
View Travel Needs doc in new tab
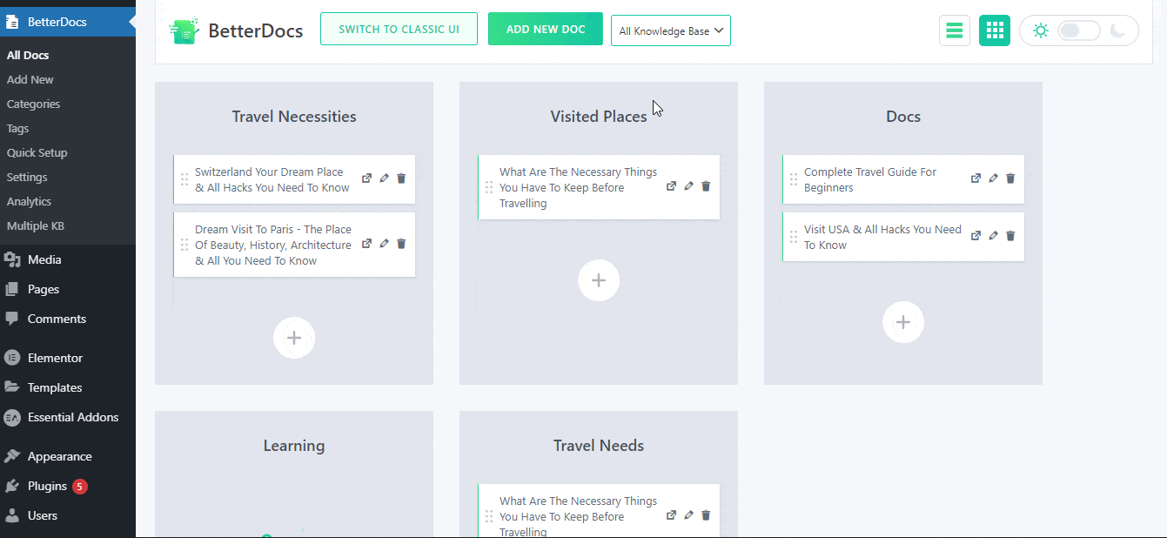(x=671, y=515)
